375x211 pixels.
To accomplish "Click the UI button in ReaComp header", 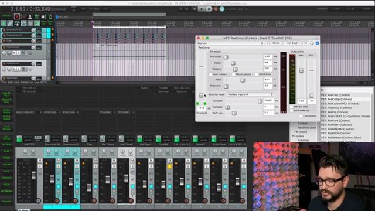I will (305, 43).
